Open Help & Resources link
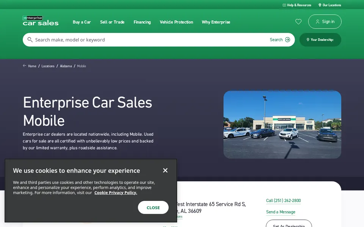This screenshot has width=364, height=227. (x=297, y=5)
